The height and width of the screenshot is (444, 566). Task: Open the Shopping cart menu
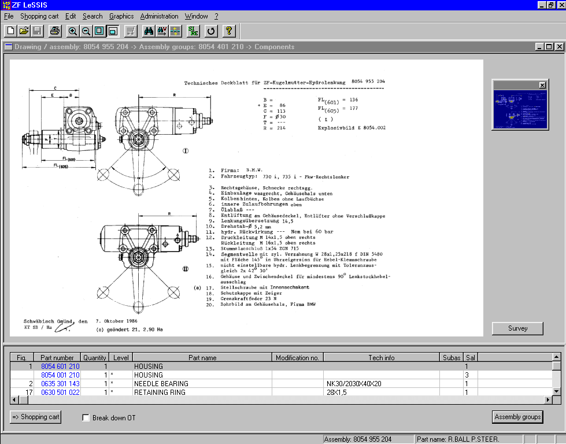[39, 16]
